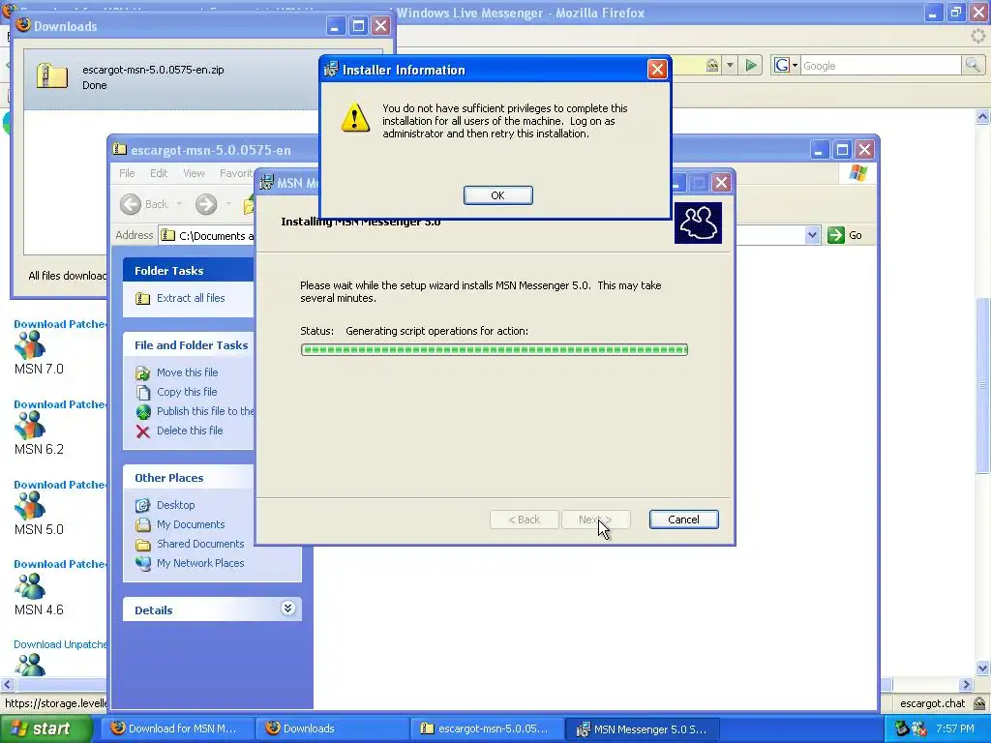Click the installer icon in Installer Information title
991x743 pixels.
[x=331, y=70]
